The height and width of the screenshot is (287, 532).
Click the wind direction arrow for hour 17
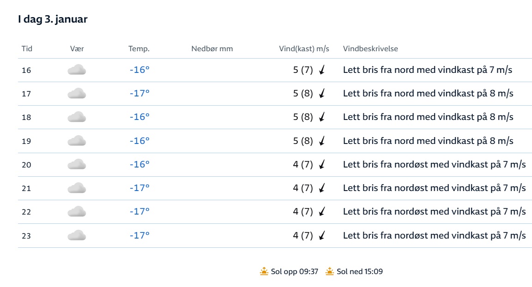pos(322,94)
